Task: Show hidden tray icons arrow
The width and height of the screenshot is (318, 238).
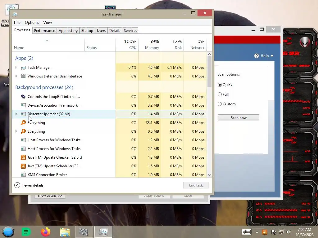Action: pyautogui.click(x=257, y=232)
